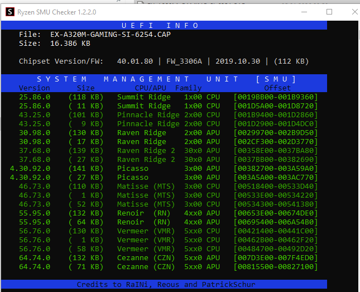360x292 pixels.
Task: Click the CPU/APU Family column header
Action: (169, 88)
